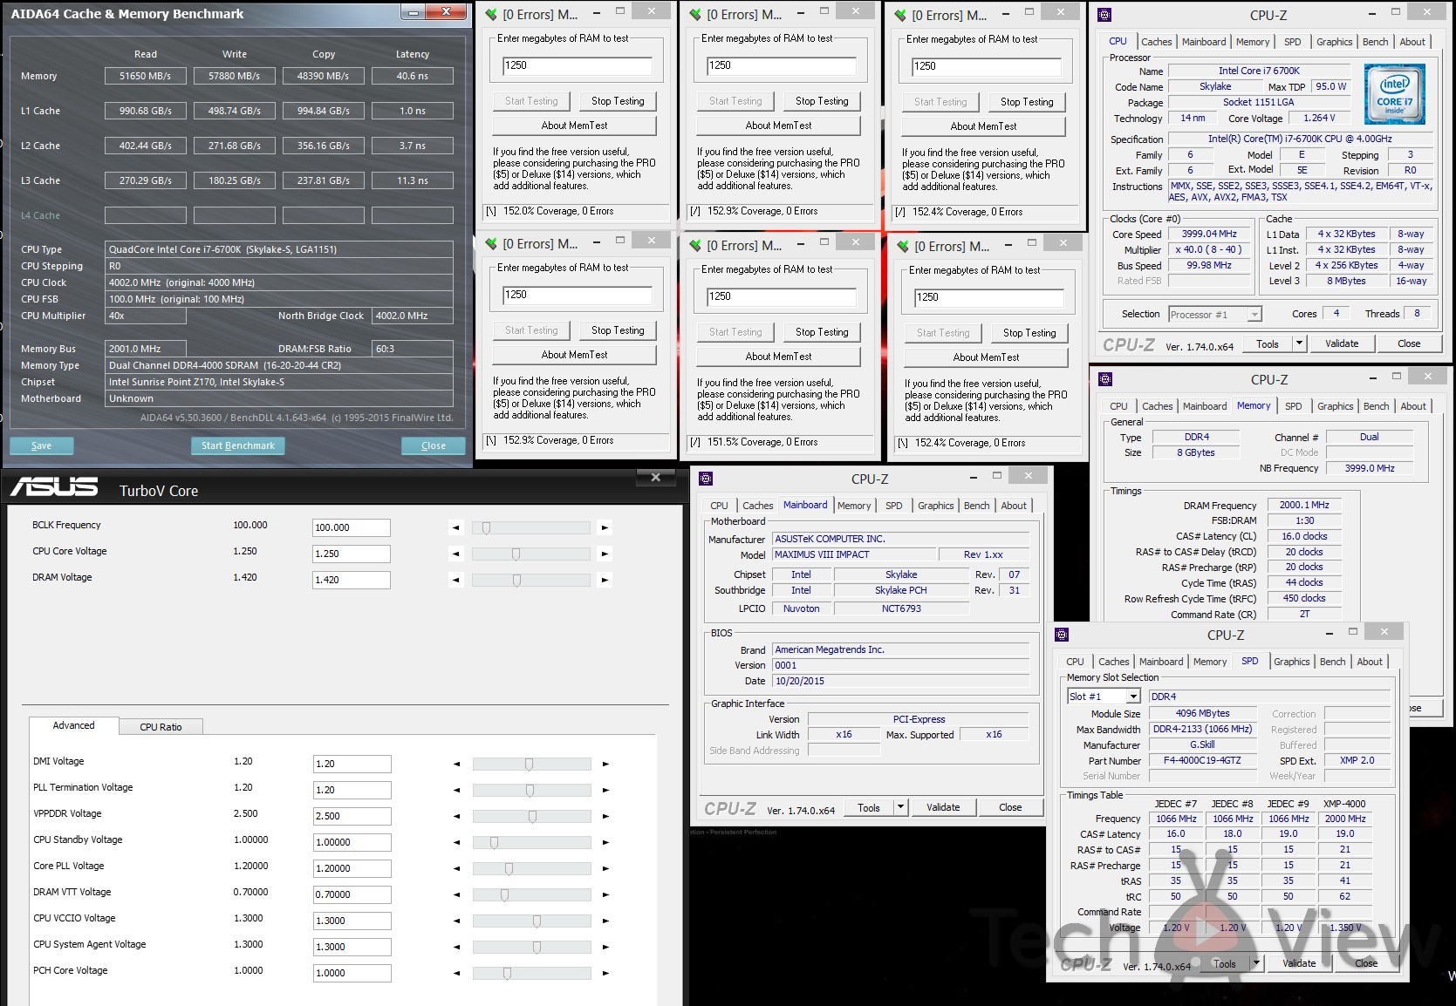
Task: Close the TurboV Core window
Action: 656,477
